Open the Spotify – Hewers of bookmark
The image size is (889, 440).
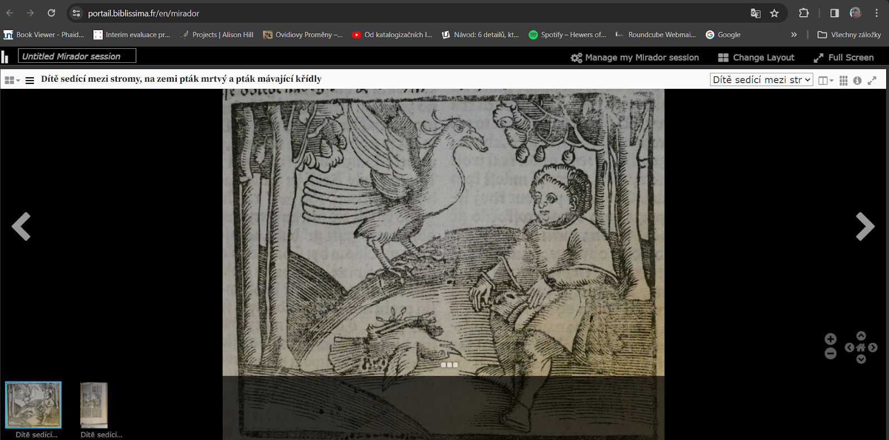pos(567,34)
